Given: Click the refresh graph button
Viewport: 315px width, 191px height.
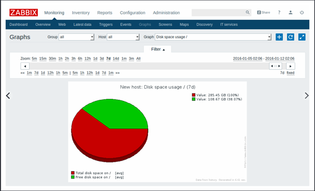Looking at the screenshot, I should click(290, 37).
